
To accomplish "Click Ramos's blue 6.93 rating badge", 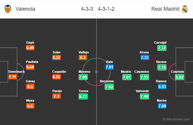I will (162, 87).
